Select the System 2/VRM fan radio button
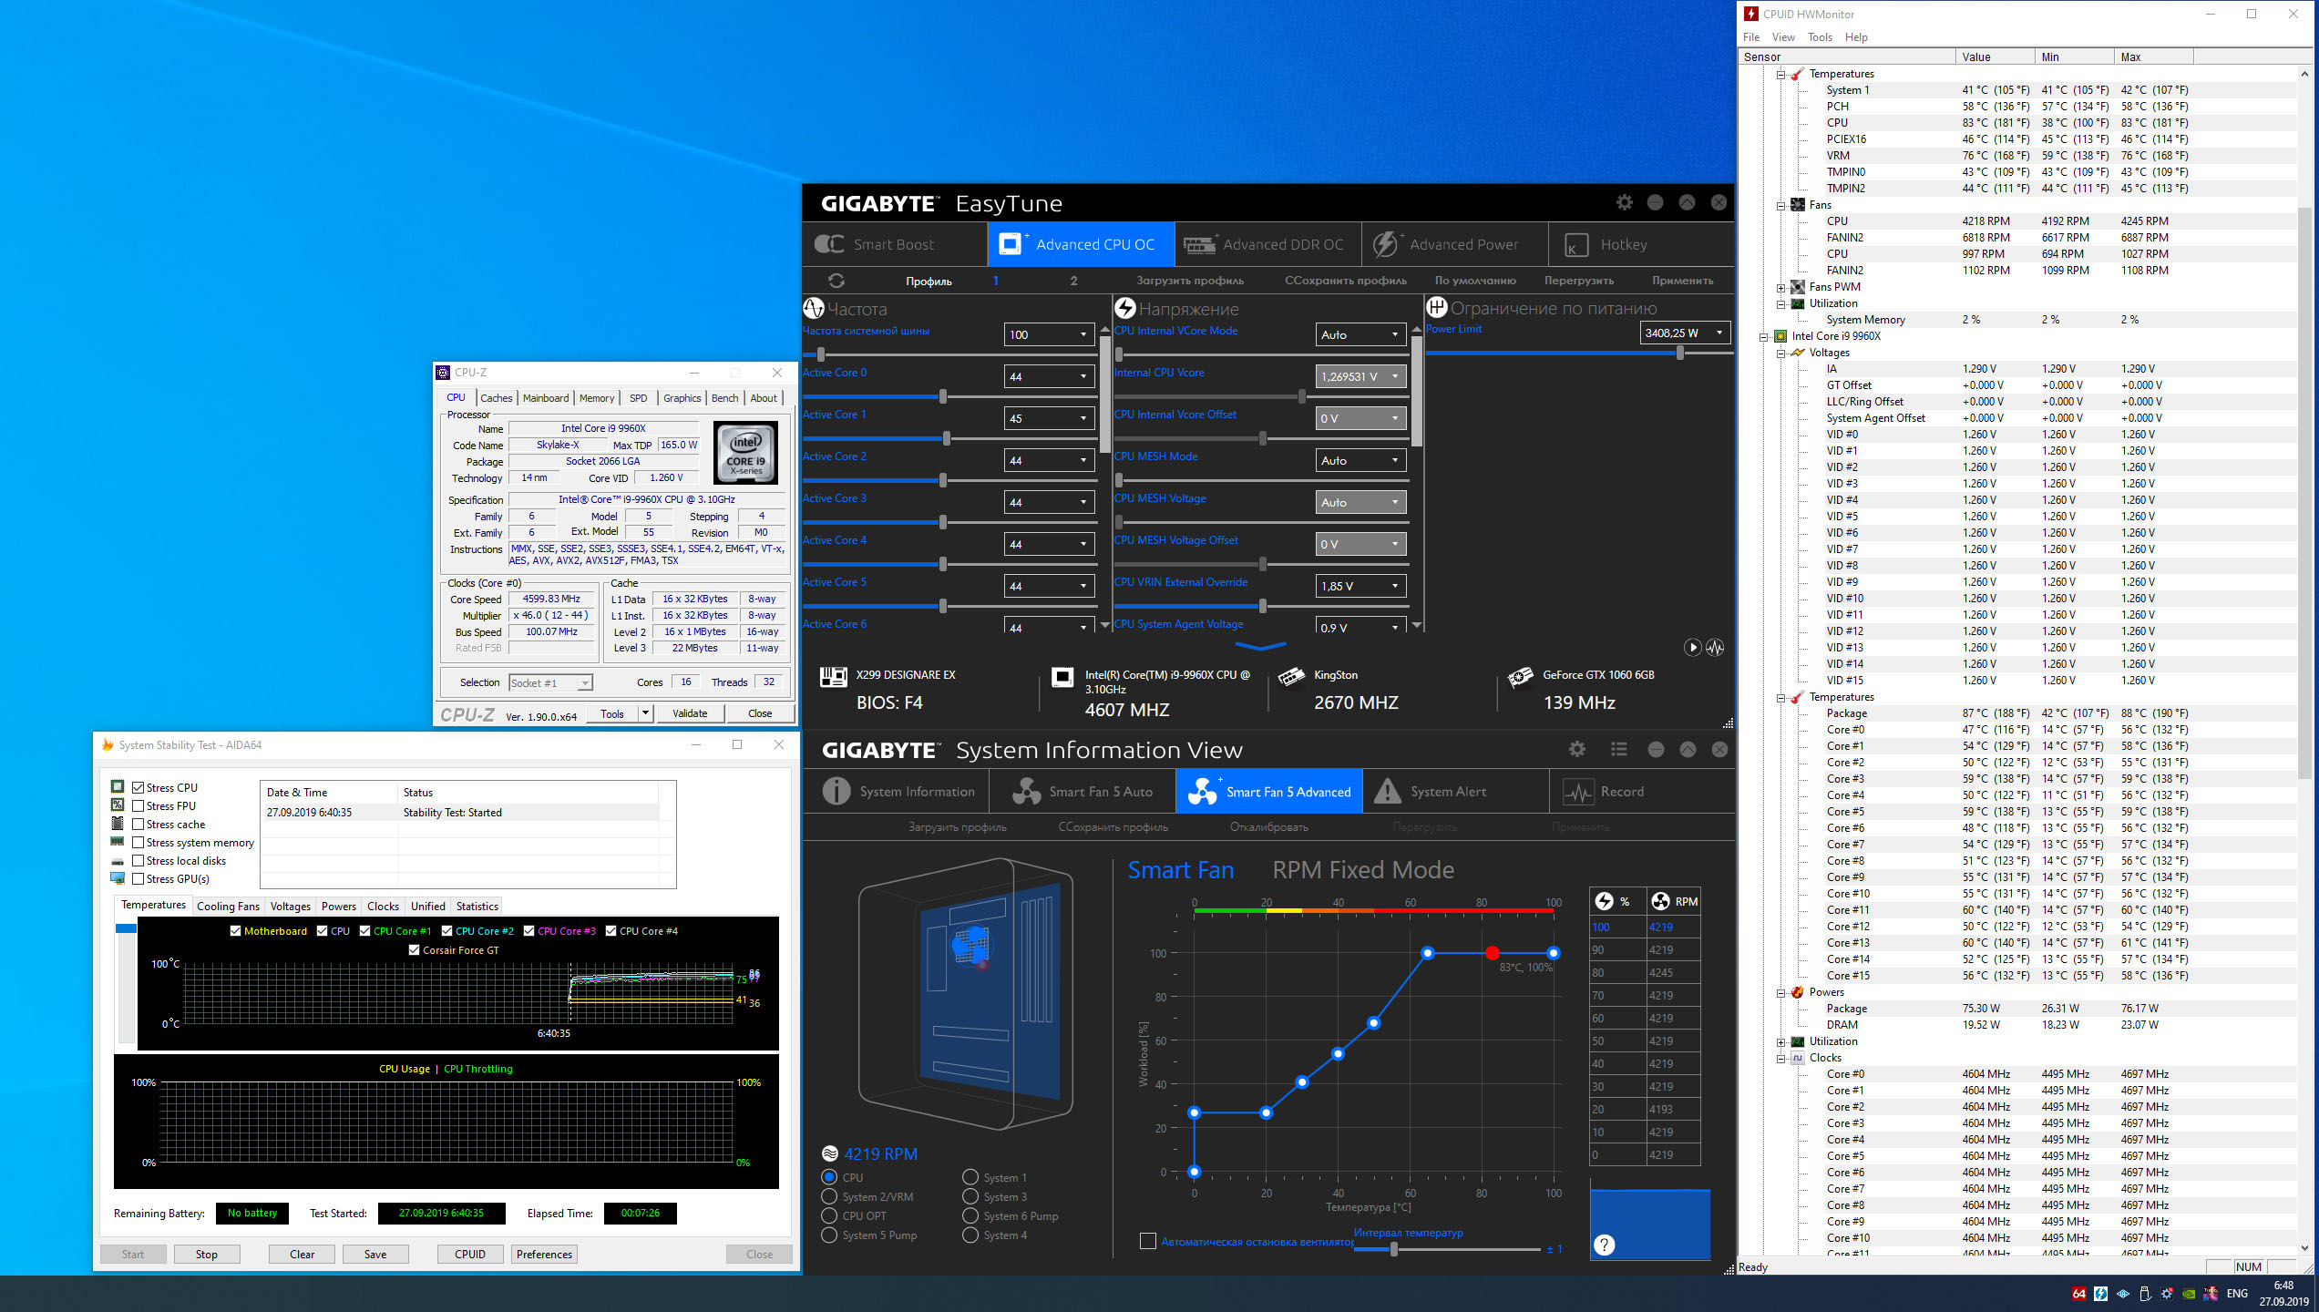 click(829, 1197)
